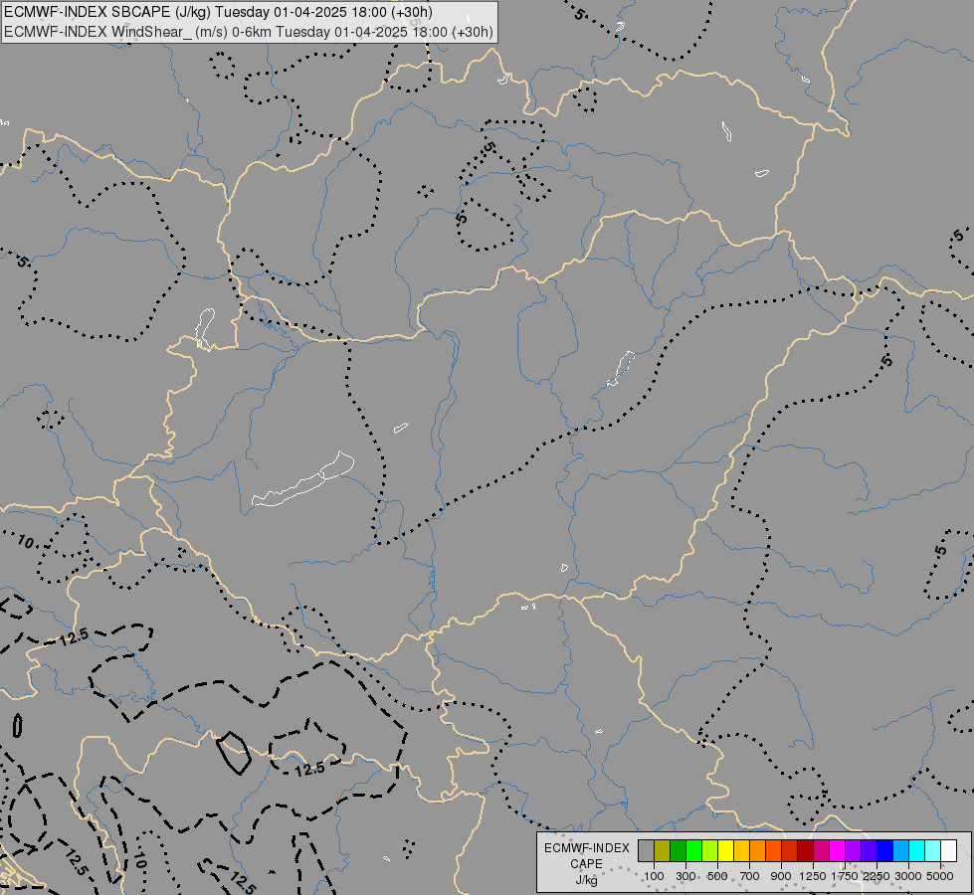Pick the pure yellow legend swatch
This screenshot has width=974, height=895.
coord(725,850)
